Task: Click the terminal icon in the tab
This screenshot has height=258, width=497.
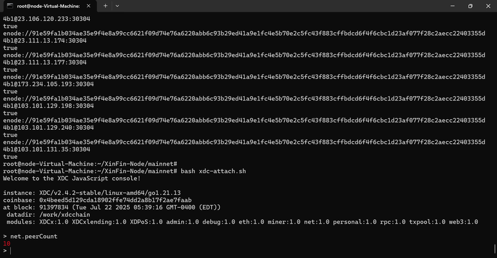Action: [10, 6]
